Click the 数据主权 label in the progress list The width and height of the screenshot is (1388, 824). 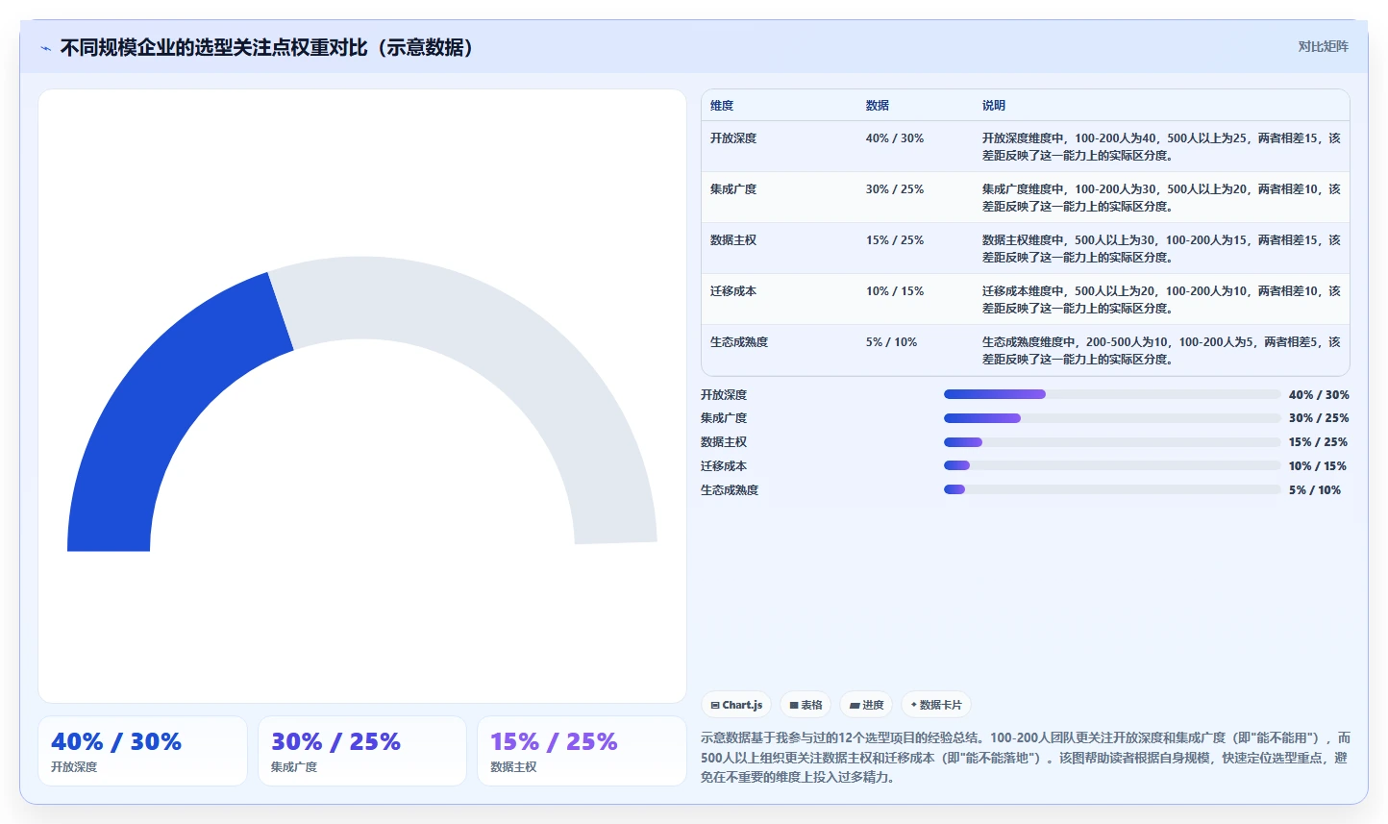tap(724, 442)
